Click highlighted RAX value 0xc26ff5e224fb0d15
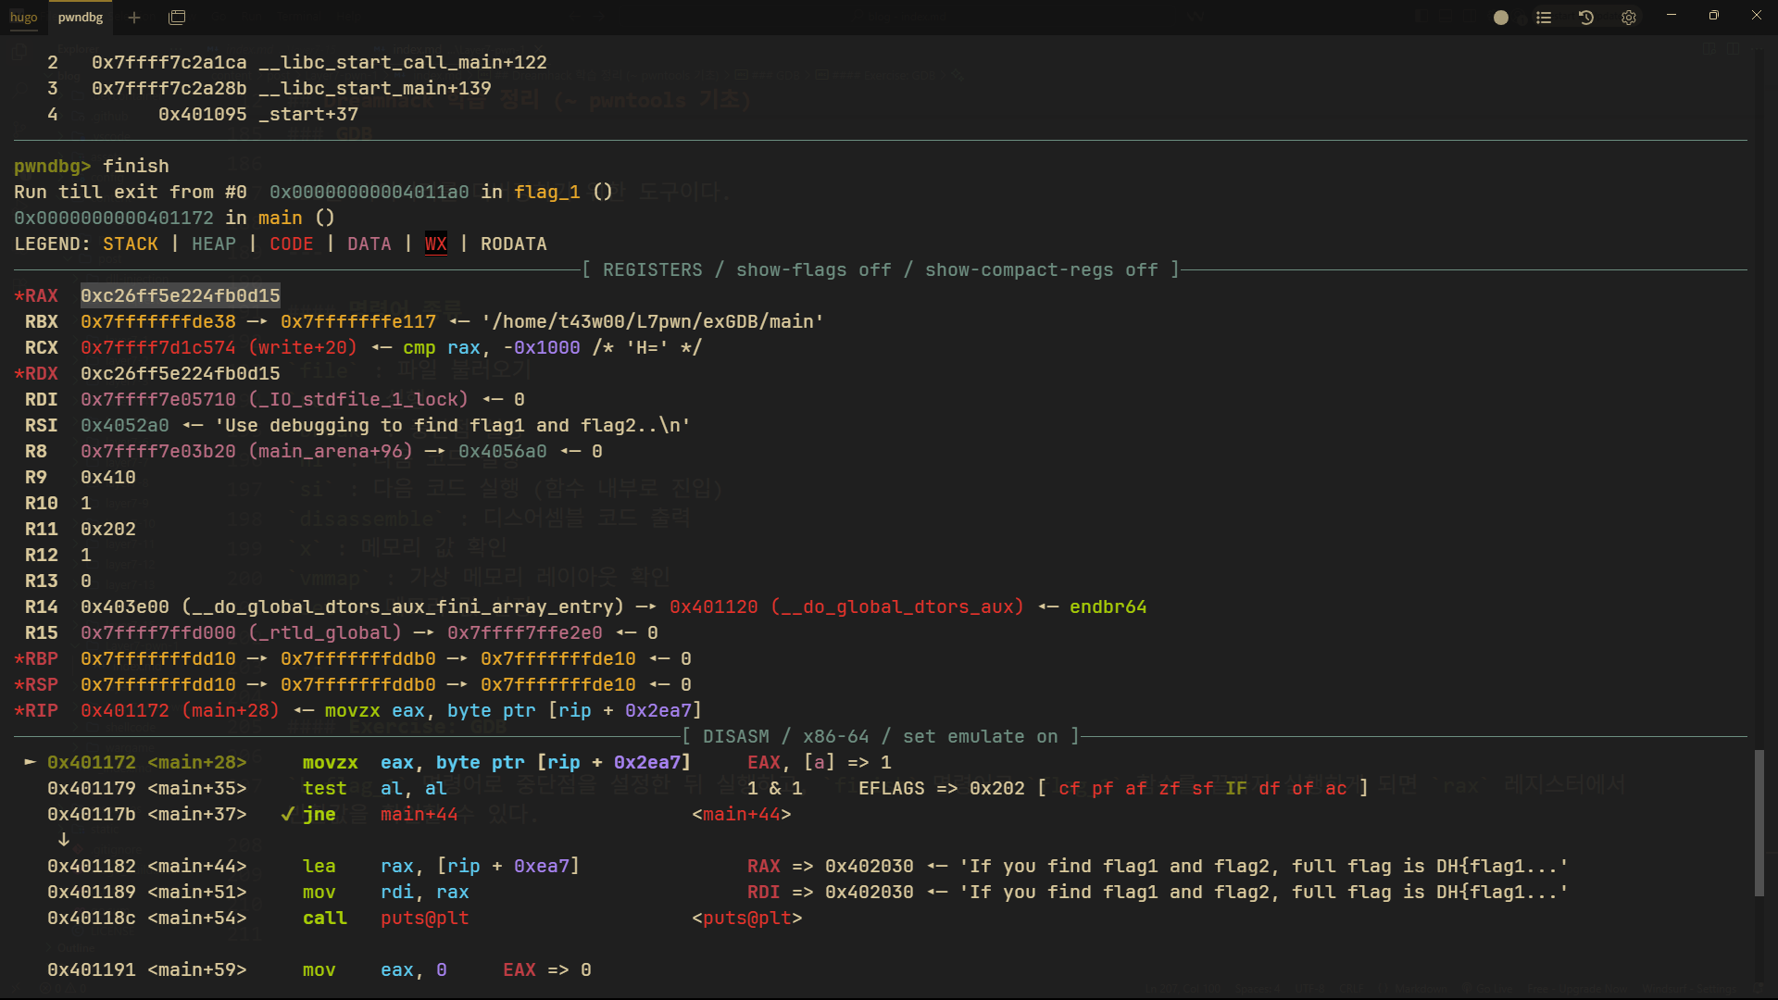The width and height of the screenshot is (1778, 1000). click(180, 295)
